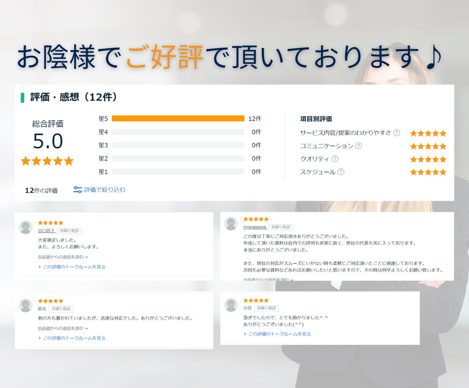Open talk room link in 谷口政子's review
Image resolution: width=469 pixels, height=388 pixels.
point(72,267)
